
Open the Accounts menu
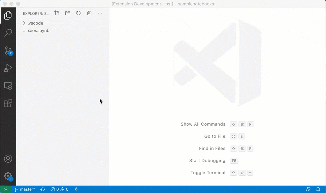[x=8, y=159]
